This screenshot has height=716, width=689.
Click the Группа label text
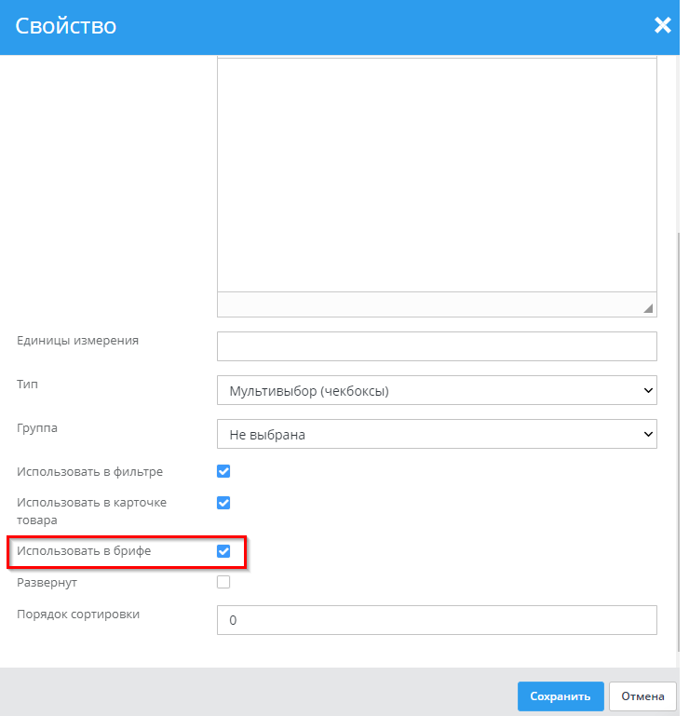37,428
